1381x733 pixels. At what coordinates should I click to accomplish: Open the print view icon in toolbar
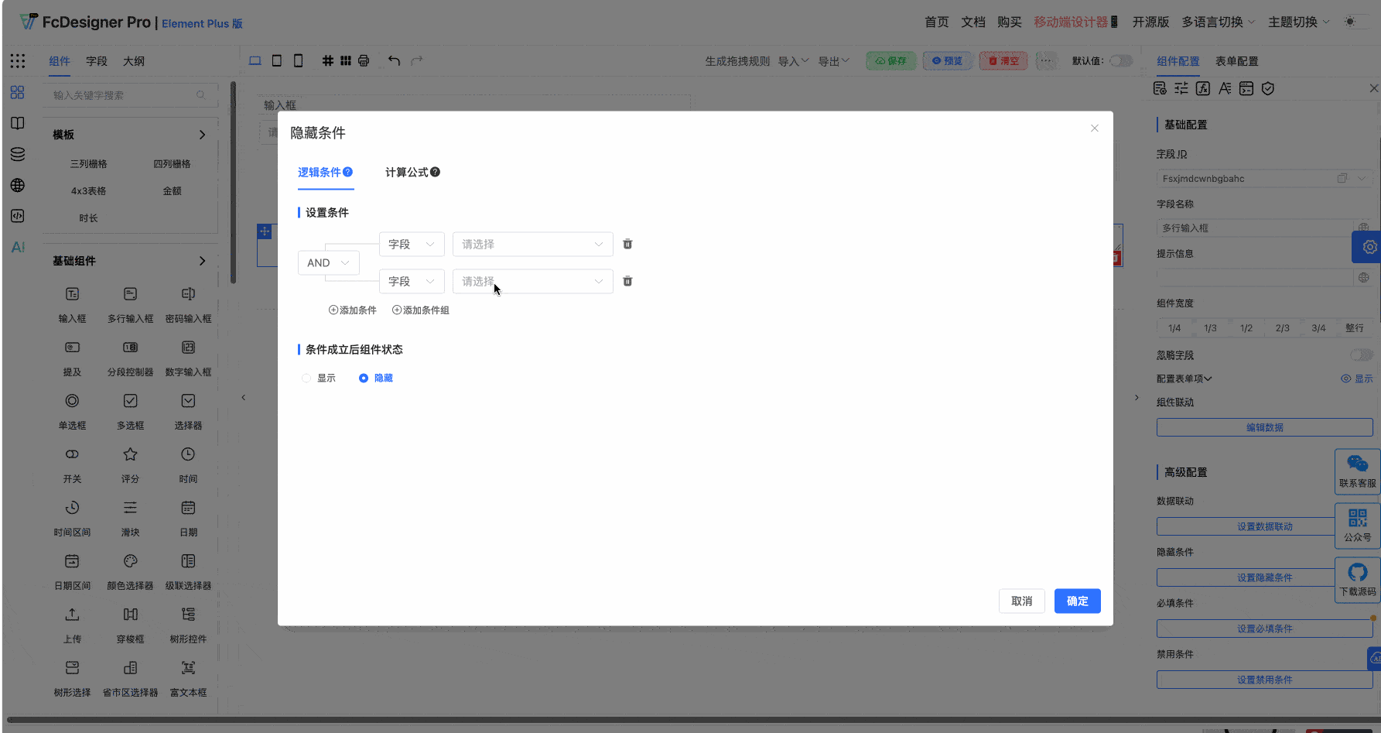coord(363,60)
